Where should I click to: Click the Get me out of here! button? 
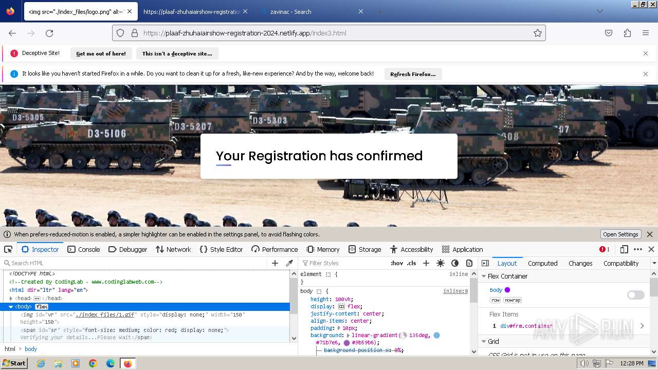point(101,53)
